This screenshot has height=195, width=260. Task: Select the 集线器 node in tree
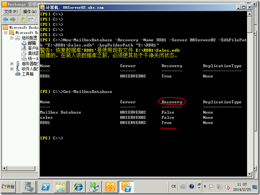tap(33, 53)
